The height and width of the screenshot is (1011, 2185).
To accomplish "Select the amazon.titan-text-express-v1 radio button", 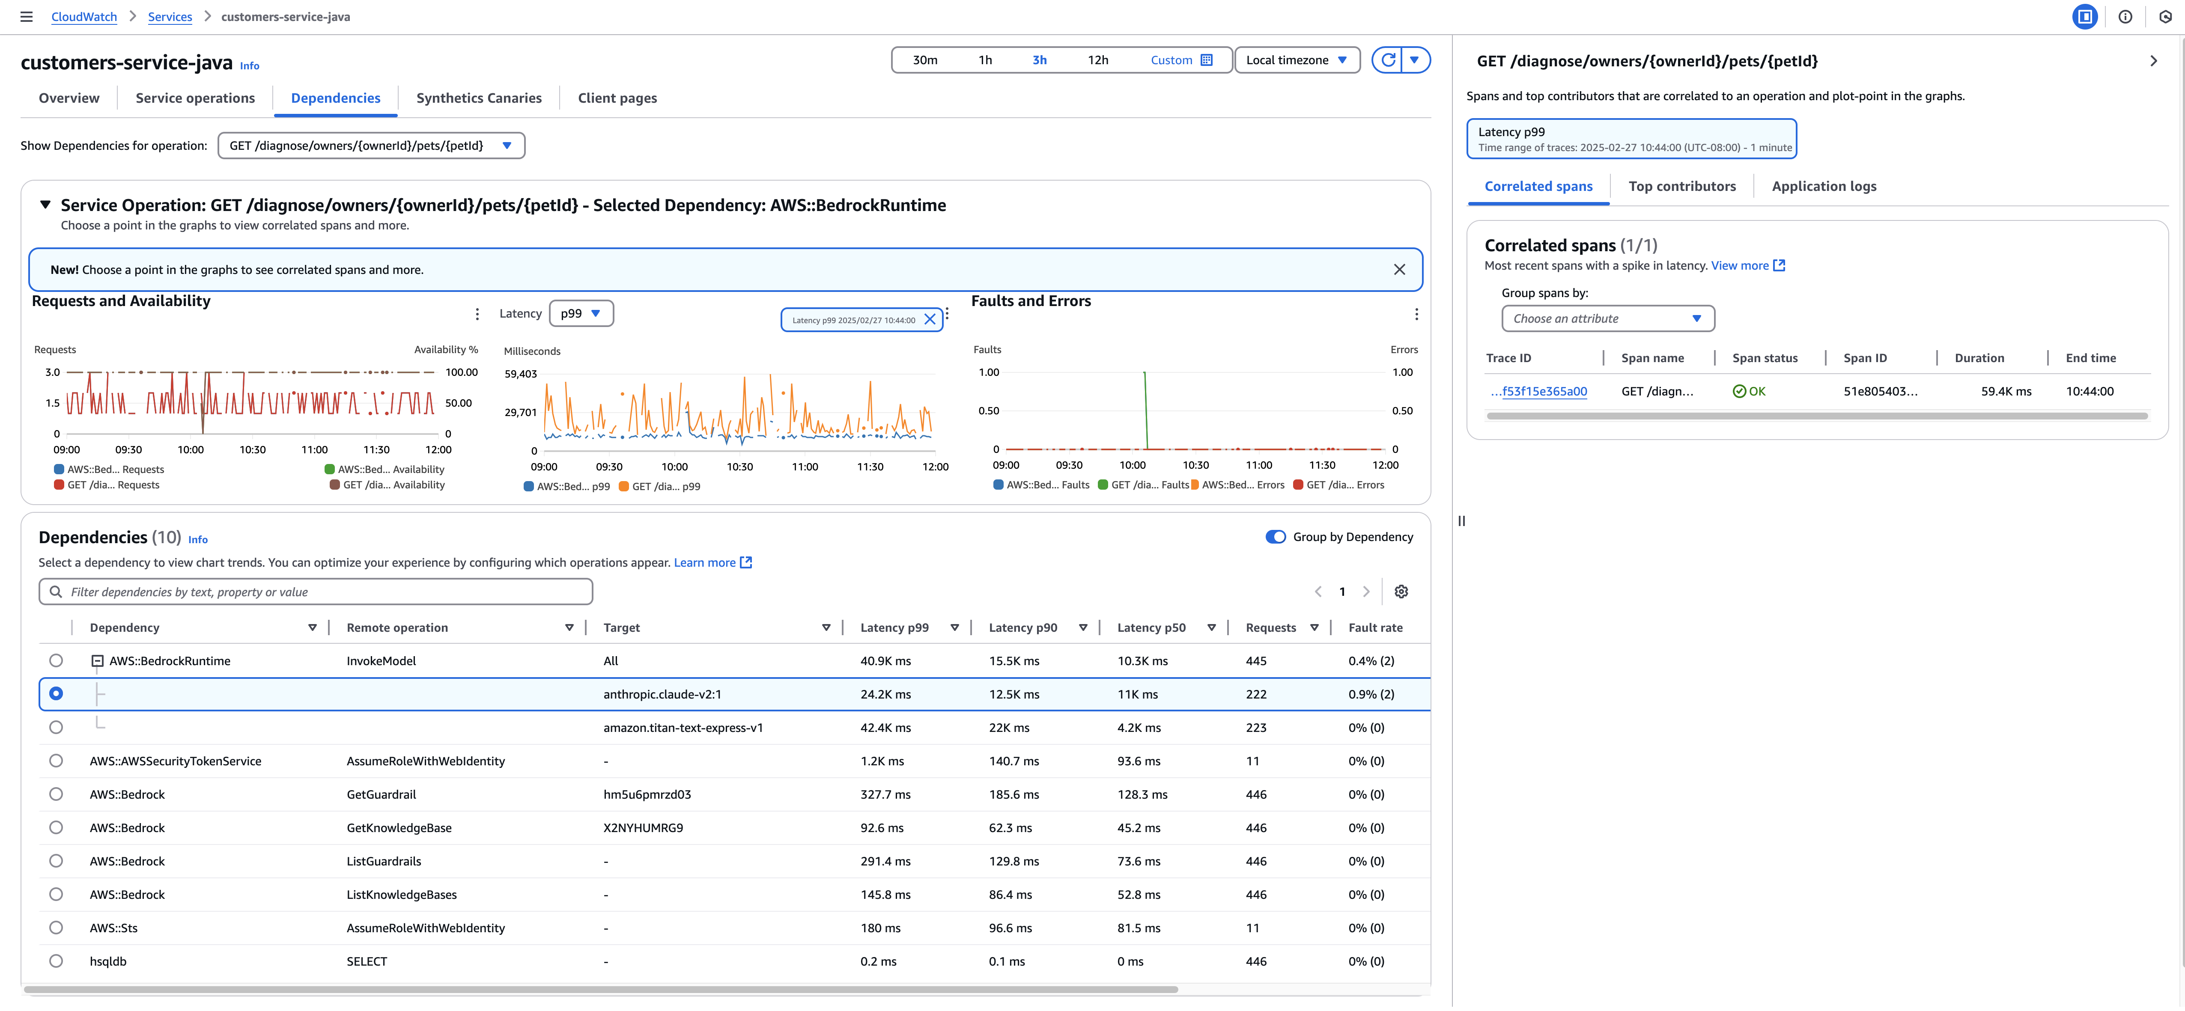I will [x=56, y=727].
